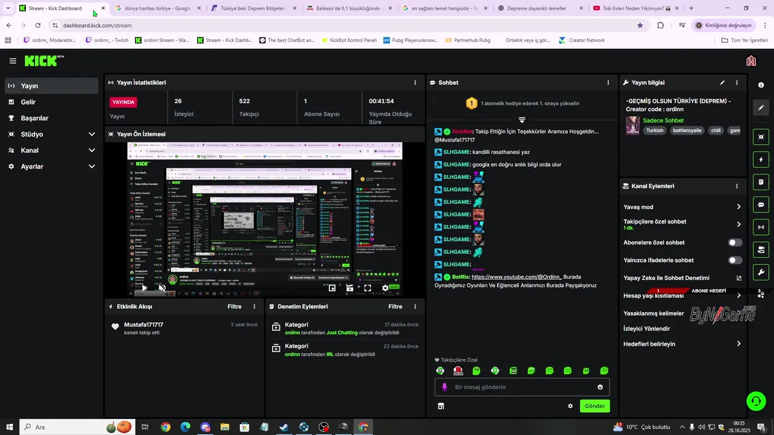The height and width of the screenshot is (435, 774).
Task: Click the Gönder send button
Action: pos(594,406)
